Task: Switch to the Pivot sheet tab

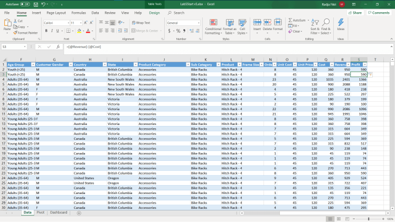Action: pos(41,213)
